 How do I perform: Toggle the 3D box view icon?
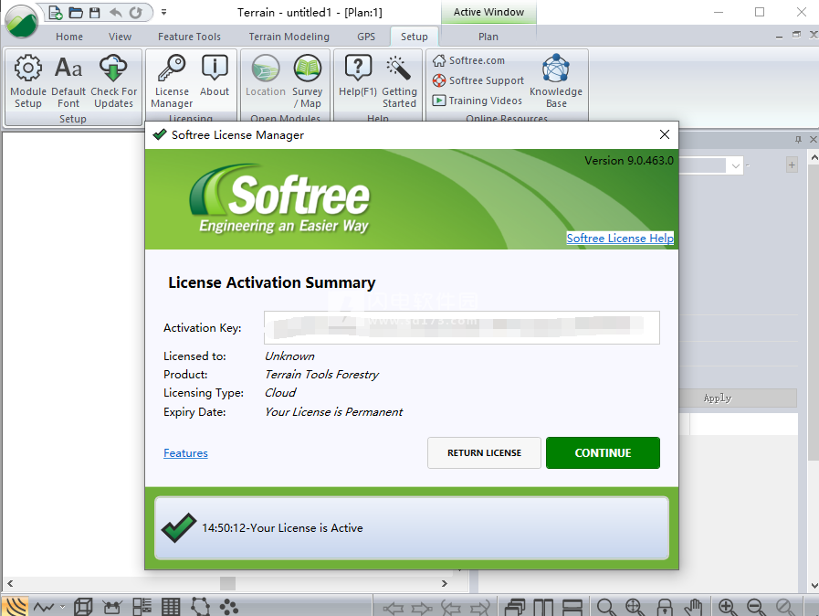(83, 607)
